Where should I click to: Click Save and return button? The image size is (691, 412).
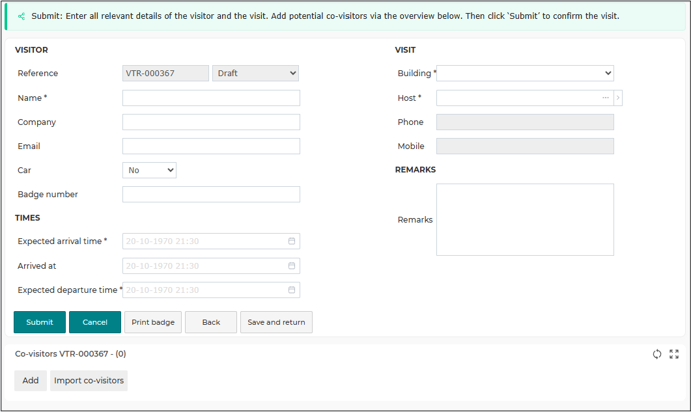click(x=276, y=322)
